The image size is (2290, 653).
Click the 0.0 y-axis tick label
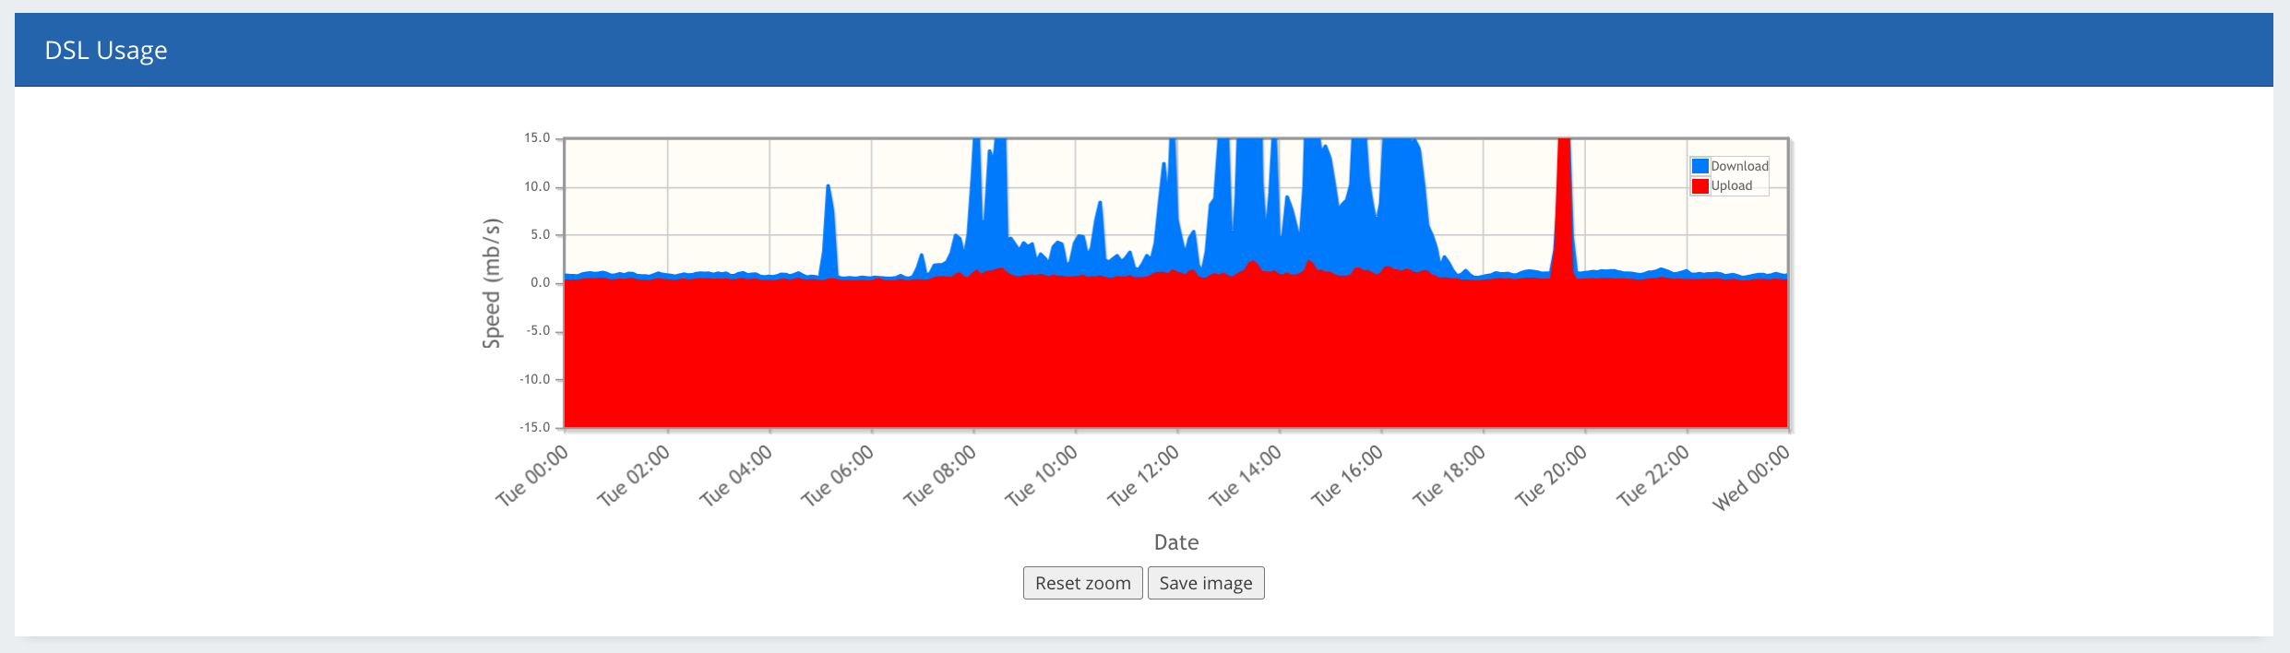click(x=540, y=283)
